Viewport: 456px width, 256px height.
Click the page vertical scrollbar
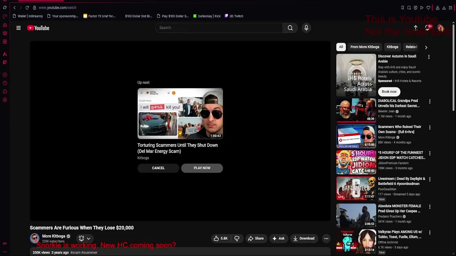pyautogui.click(x=454, y=68)
